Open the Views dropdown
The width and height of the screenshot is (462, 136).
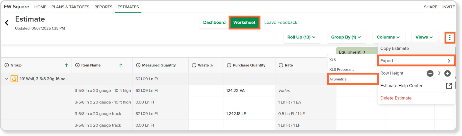pyautogui.click(x=424, y=37)
